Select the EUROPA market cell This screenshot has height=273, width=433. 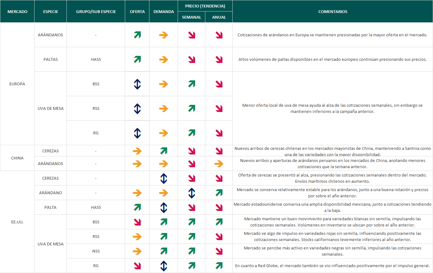click(x=17, y=84)
